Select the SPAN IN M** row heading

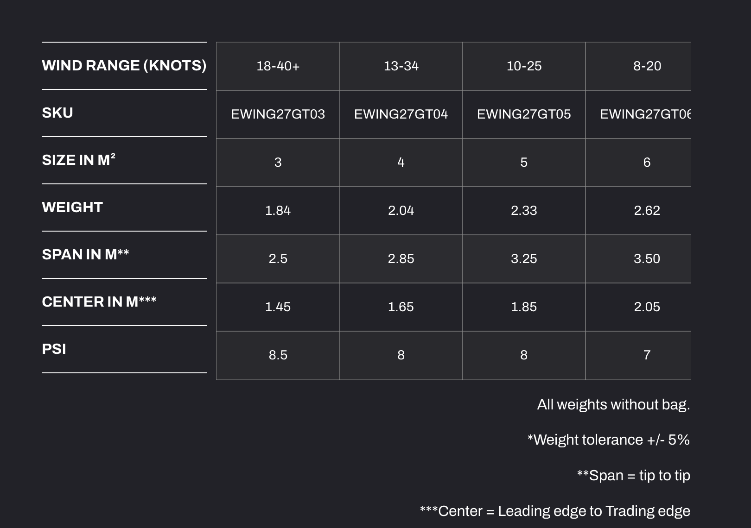85,254
